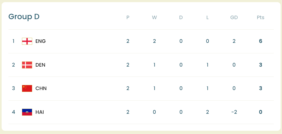282x134 pixels.
Task: Click England's 6 points value
Action: click(x=260, y=41)
